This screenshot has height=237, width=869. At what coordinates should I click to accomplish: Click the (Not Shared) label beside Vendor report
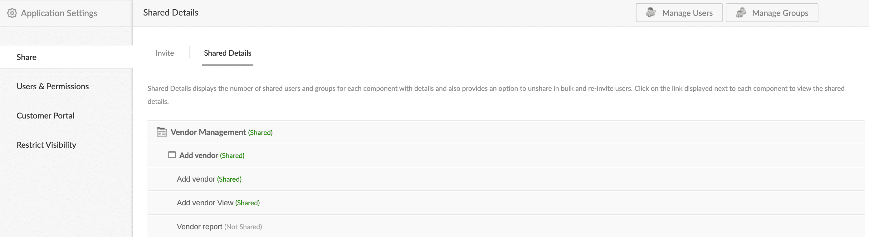(243, 227)
